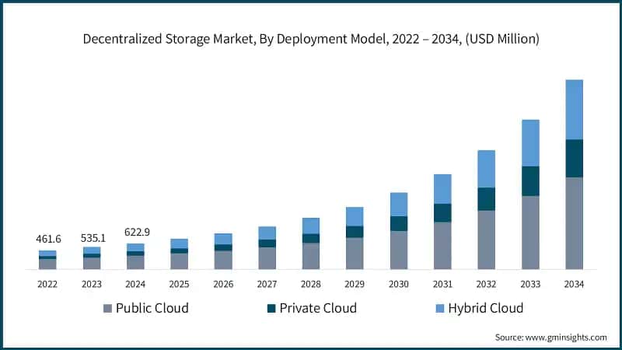Select the Hybrid Cloud segment of the 2031 bar

tap(442, 189)
